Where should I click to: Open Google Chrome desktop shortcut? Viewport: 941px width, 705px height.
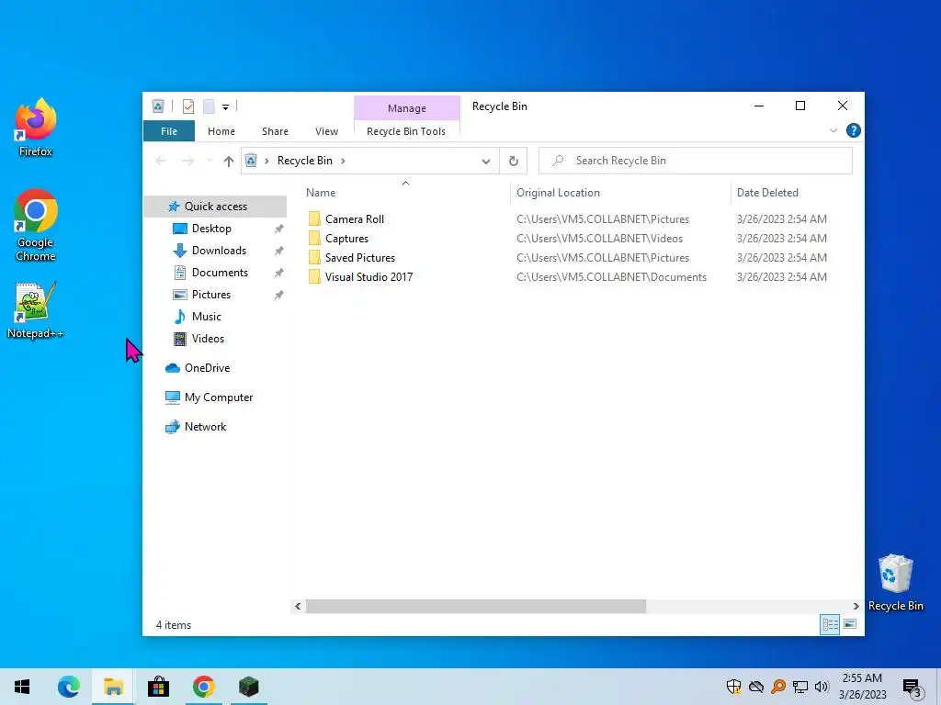tap(36, 226)
